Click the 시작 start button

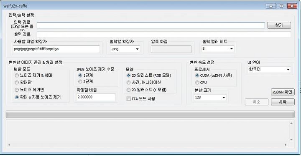(x=283, y=102)
